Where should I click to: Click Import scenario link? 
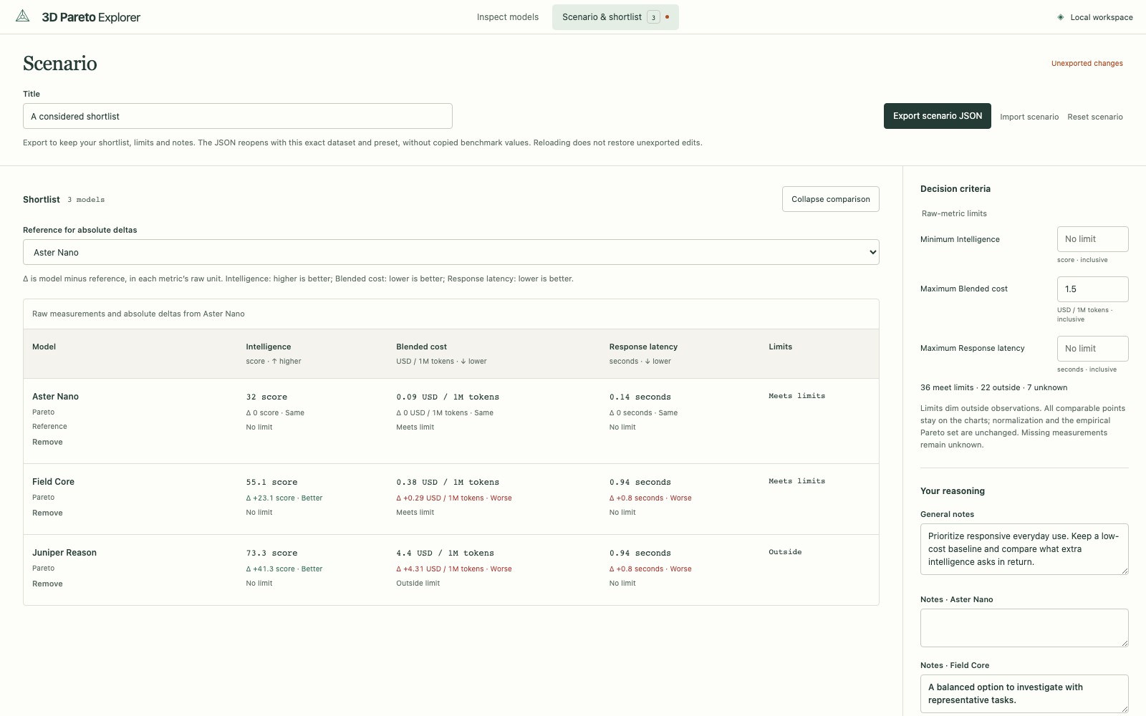1029,117
